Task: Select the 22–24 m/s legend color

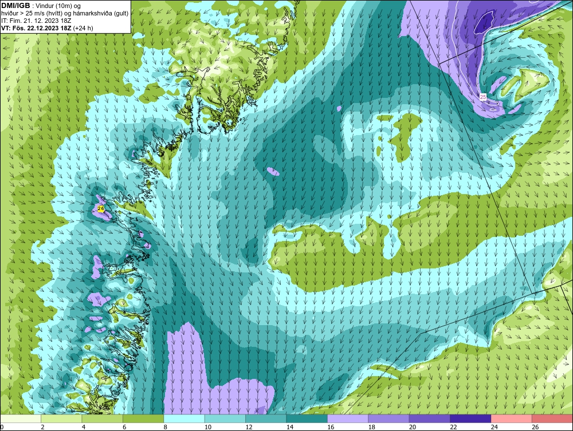Action: point(470,418)
